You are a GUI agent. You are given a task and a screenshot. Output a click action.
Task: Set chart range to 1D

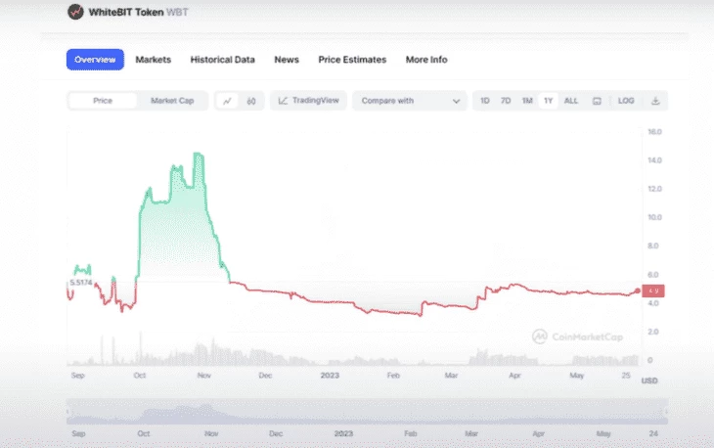tap(485, 101)
